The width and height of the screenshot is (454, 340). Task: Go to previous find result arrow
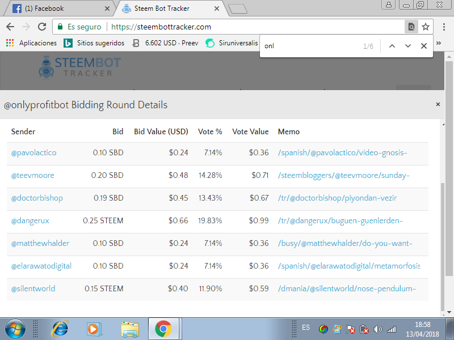tap(392, 46)
